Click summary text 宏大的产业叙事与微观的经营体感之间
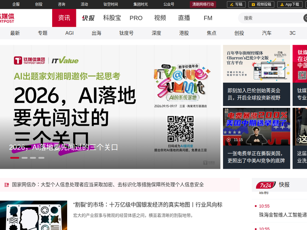307x230 pixels. click(x=133, y=215)
